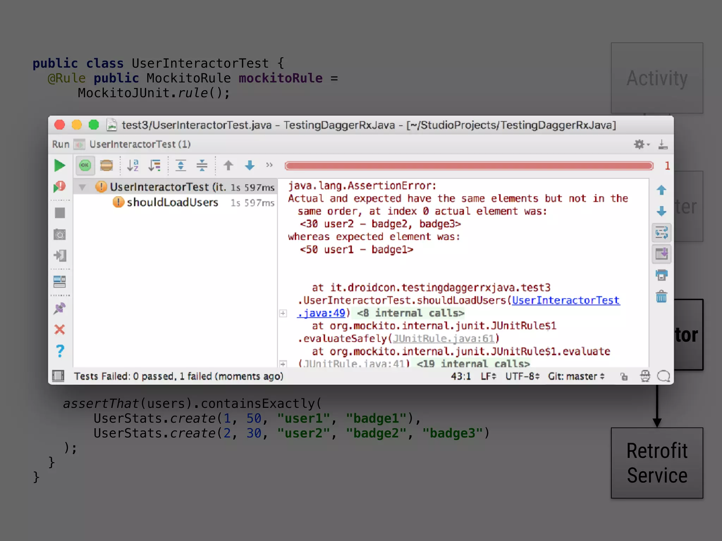This screenshot has width=722, height=541.
Task: Open help with the question mark icon
Action: pos(60,351)
